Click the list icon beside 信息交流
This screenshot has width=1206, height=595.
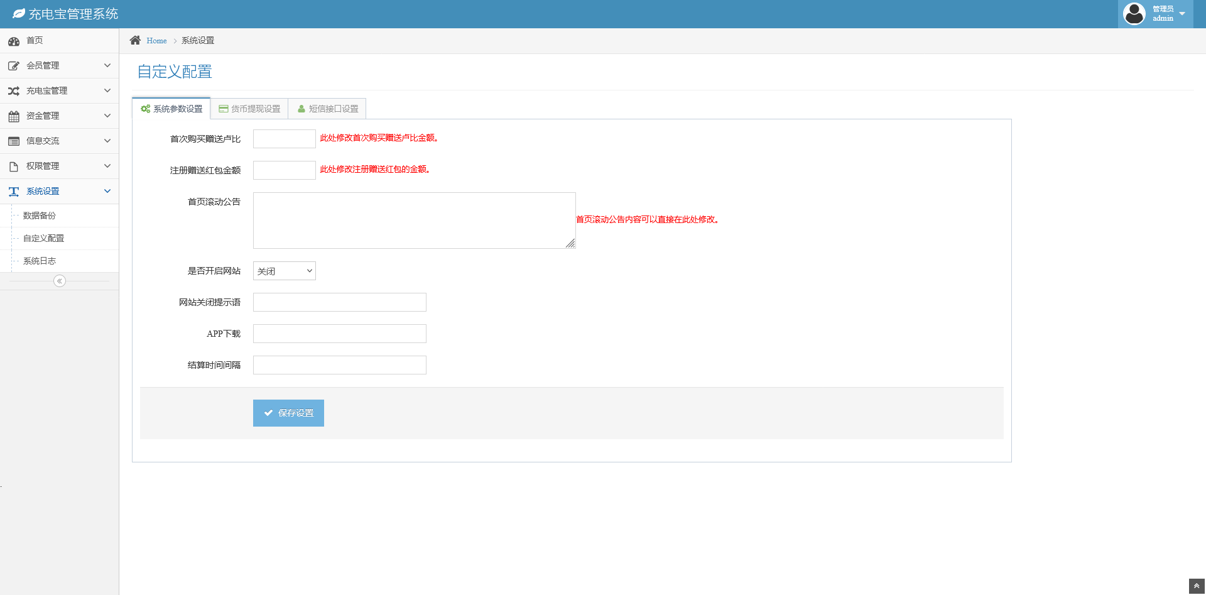[x=14, y=141]
